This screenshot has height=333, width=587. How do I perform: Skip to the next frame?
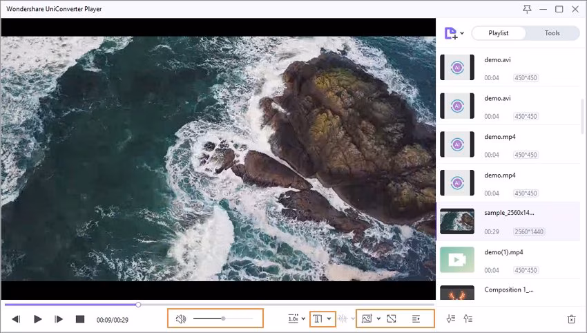(x=59, y=319)
